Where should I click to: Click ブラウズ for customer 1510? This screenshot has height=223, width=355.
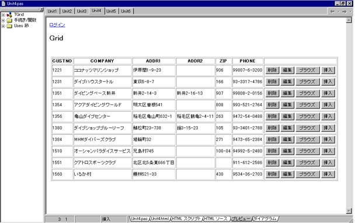pyautogui.click(x=308, y=151)
